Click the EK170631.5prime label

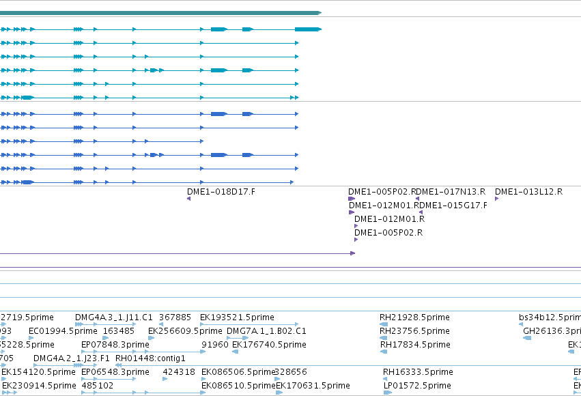(313, 386)
